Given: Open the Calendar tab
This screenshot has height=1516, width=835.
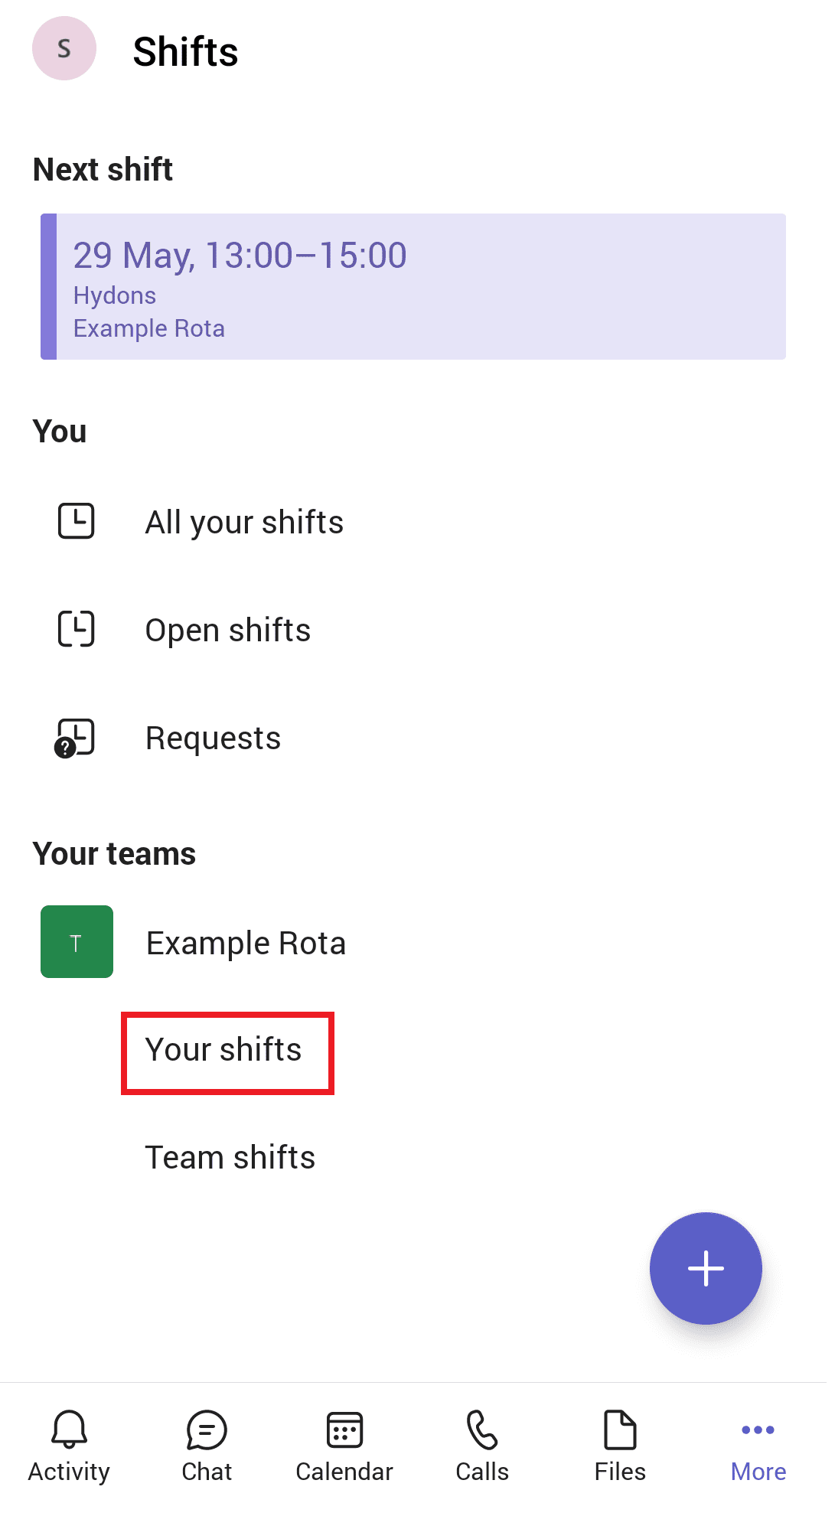Looking at the screenshot, I should coord(344,1446).
